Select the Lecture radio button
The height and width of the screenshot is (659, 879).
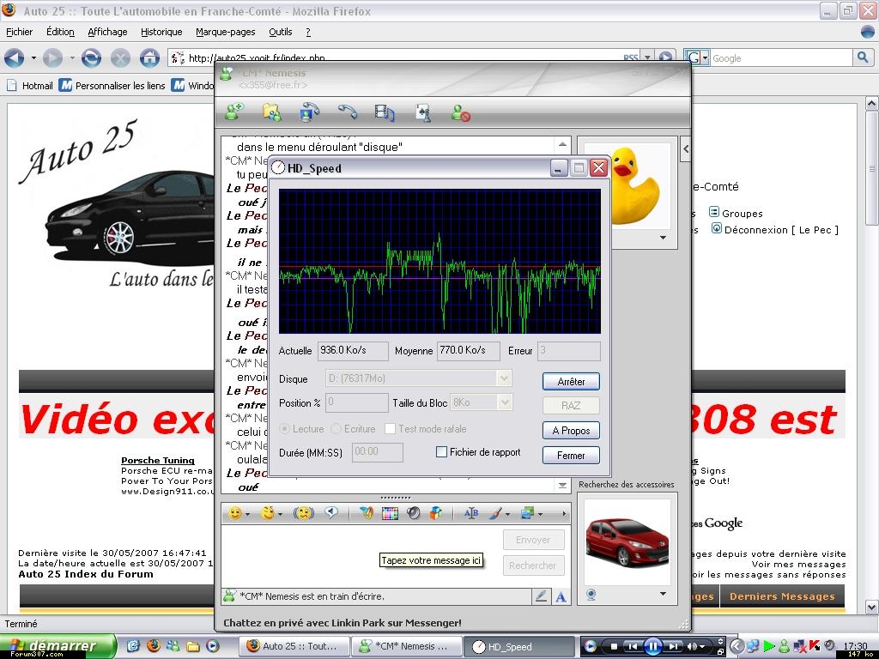[x=285, y=429]
